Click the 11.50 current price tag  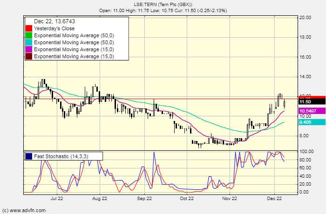point(312,101)
